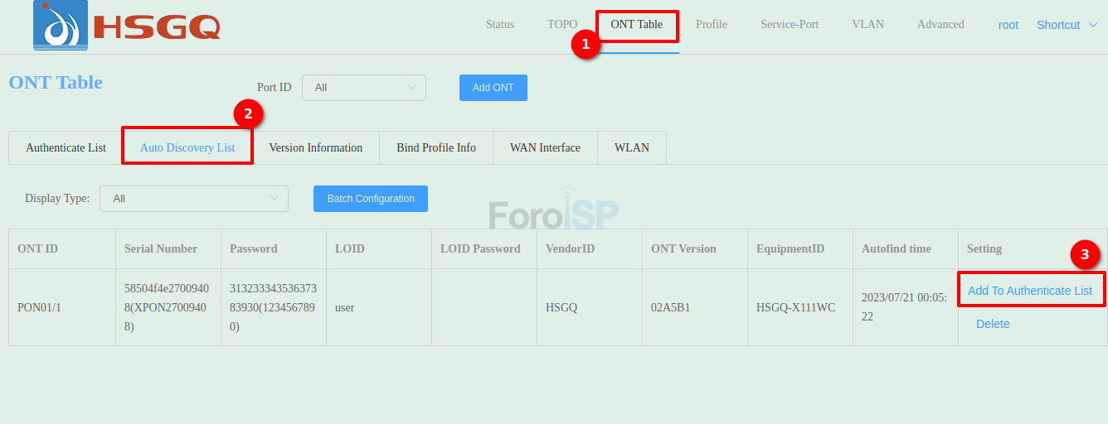1108x424 pixels.
Task: Click the Batch Configuration button
Action: (x=370, y=199)
